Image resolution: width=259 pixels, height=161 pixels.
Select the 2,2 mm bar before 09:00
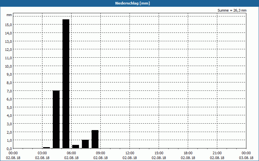click(x=95, y=139)
